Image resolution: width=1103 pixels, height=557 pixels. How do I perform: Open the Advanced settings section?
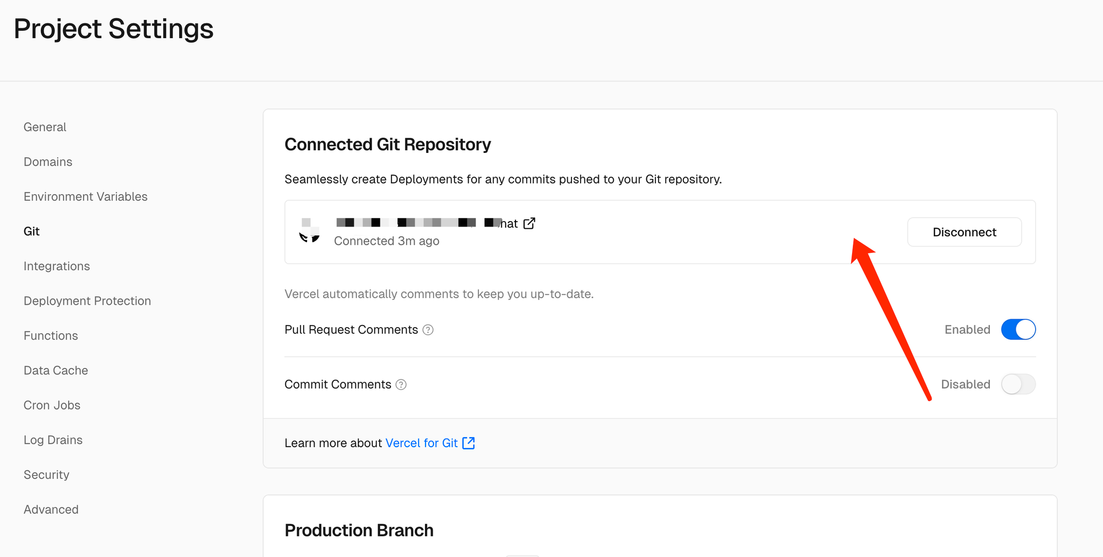[51, 509]
